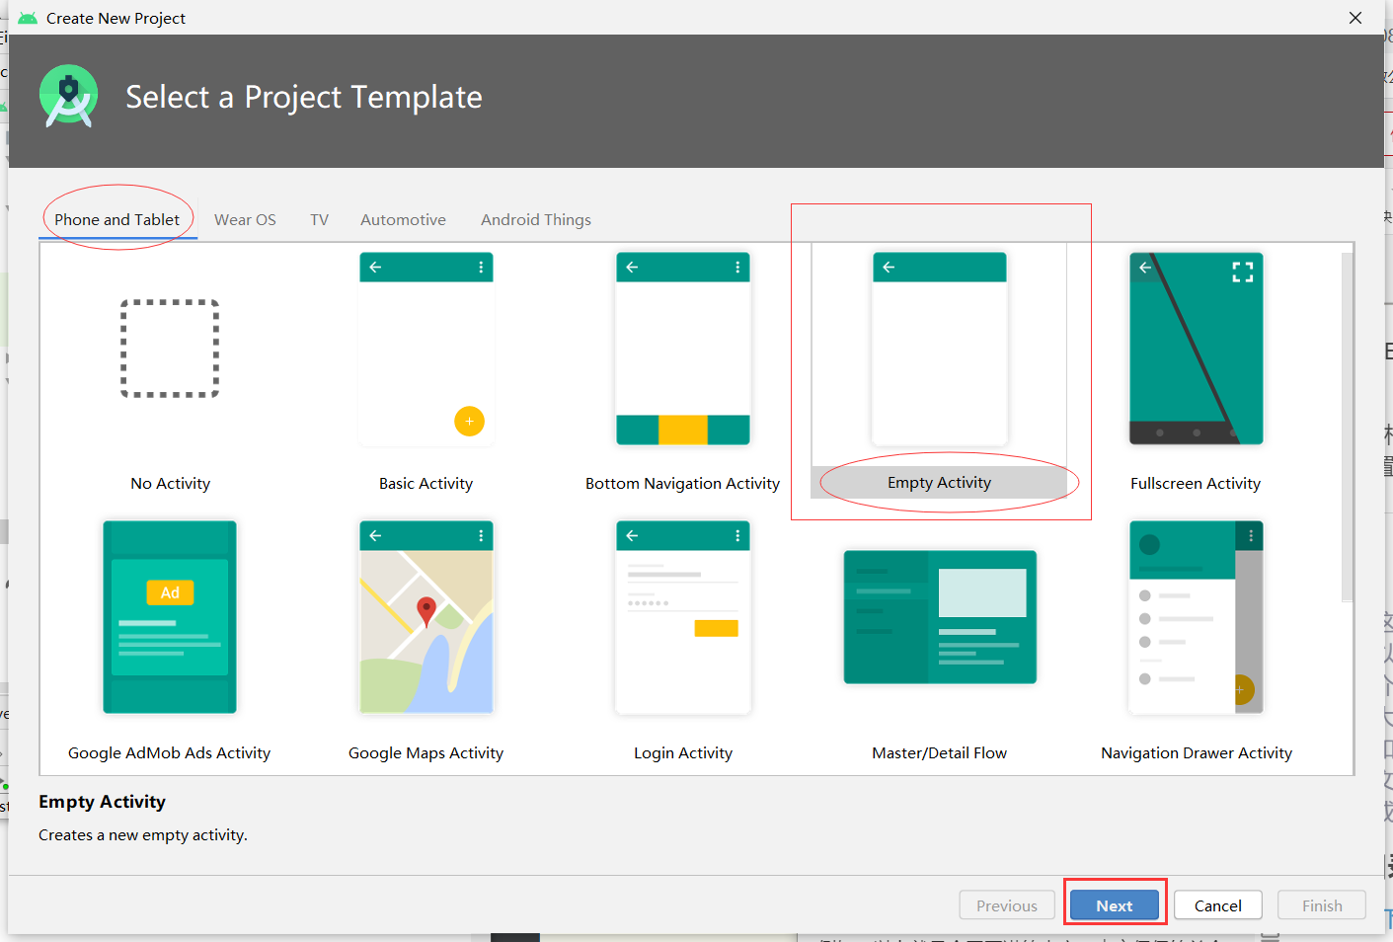Screen dimensions: 1393x942
Task: Select the Master/Detail Flow template thumbnail
Action: point(940,617)
